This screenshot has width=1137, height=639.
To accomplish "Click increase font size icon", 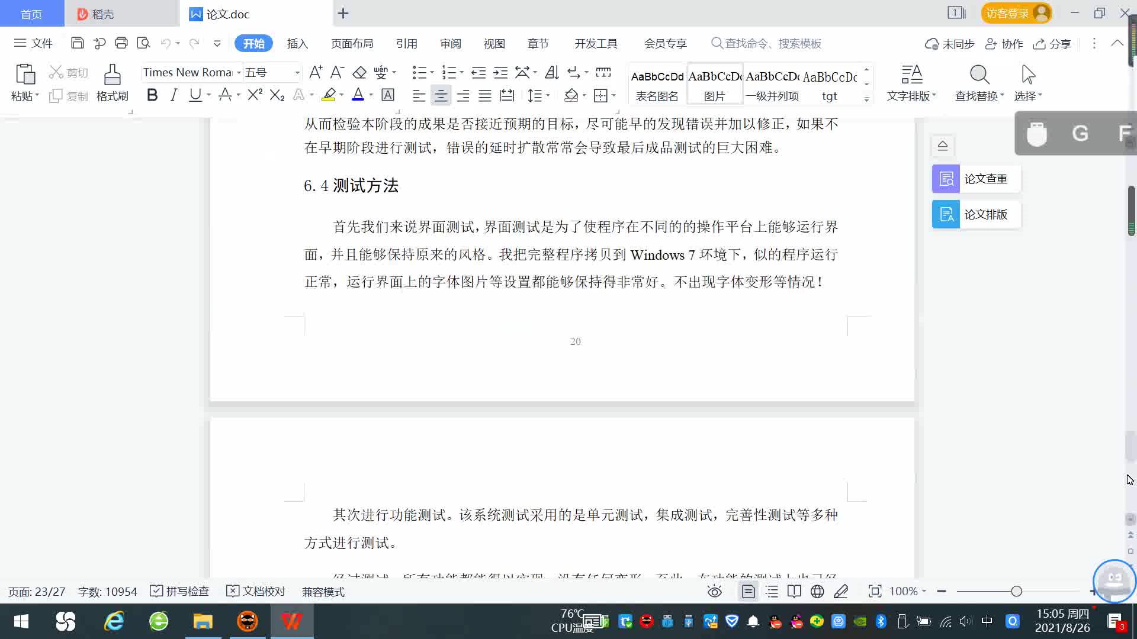I will coord(316,73).
